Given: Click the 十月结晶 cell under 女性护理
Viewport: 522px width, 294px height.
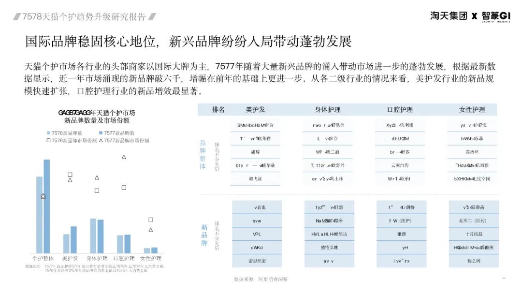Looking at the screenshot, I should pyautogui.click(x=474, y=234).
